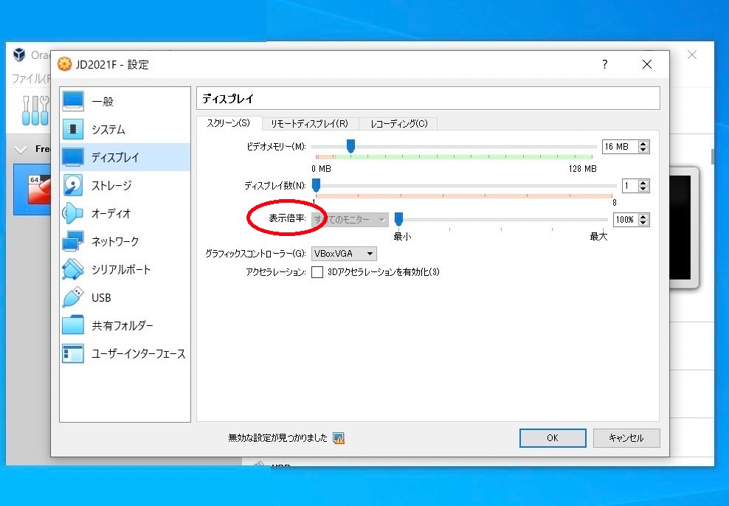The height and width of the screenshot is (506, 729).
Task: Open the ネットワーク (Network) settings icon
Action: 74,241
